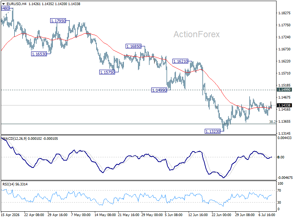The width and height of the screenshot is (293, 219).
Task: Click the 1.13655 price axis value
Action: pos(285,122)
